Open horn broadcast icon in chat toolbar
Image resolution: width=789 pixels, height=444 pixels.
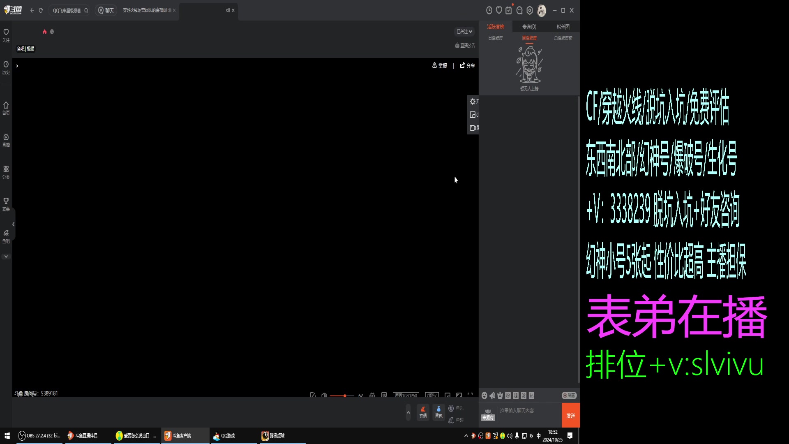pyautogui.click(x=492, y=395)
